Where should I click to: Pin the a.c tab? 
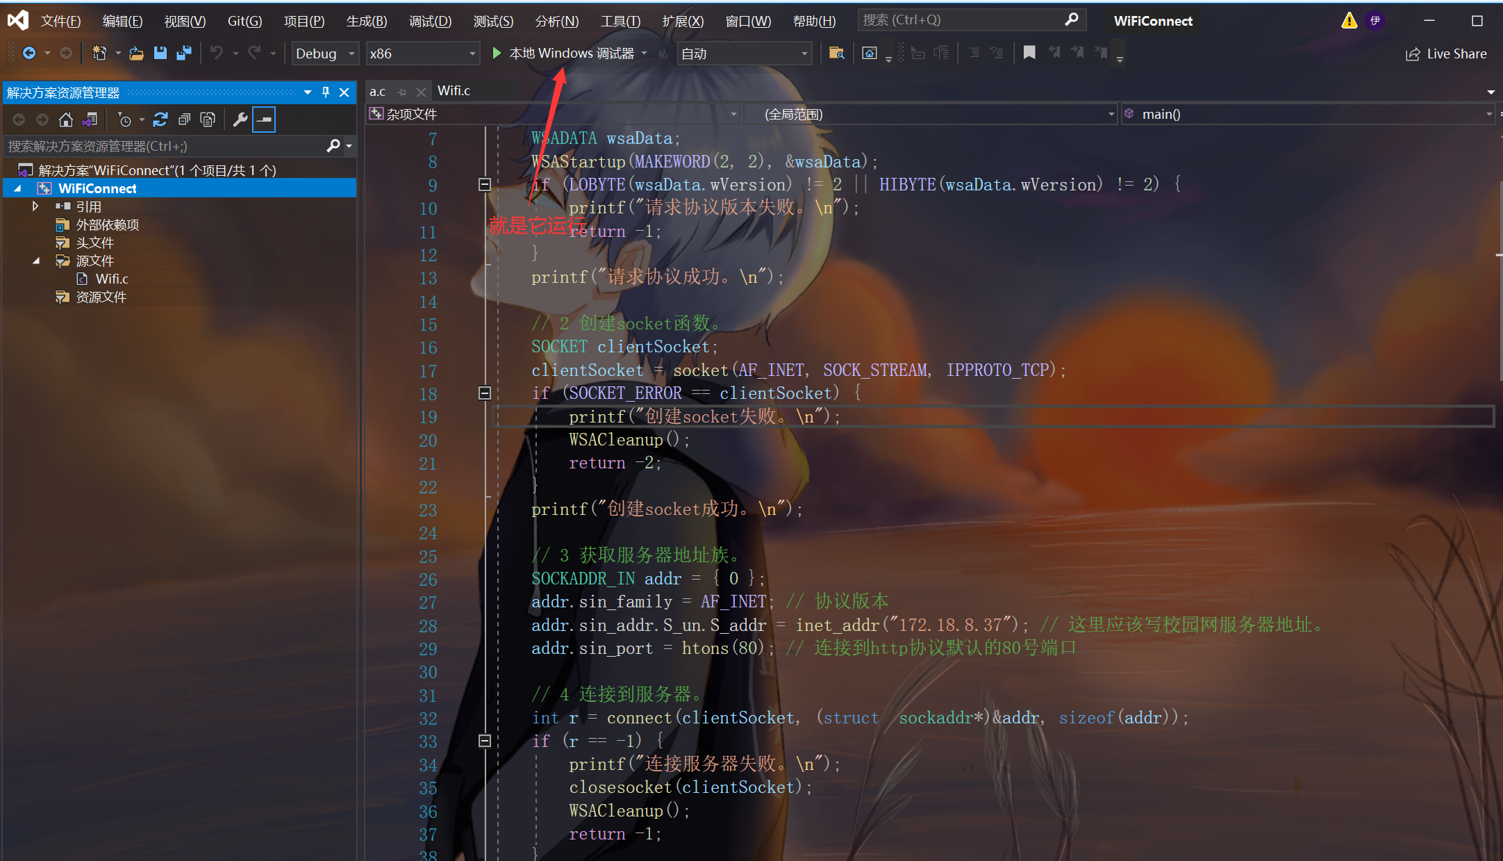[x=402, y=92]
